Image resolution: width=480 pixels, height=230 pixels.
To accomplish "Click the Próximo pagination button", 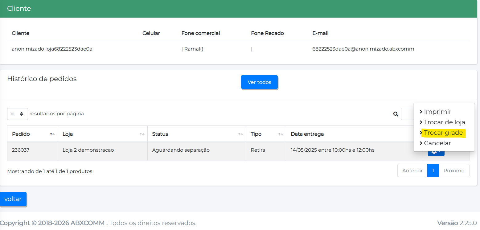I will (x=454, y=170).
